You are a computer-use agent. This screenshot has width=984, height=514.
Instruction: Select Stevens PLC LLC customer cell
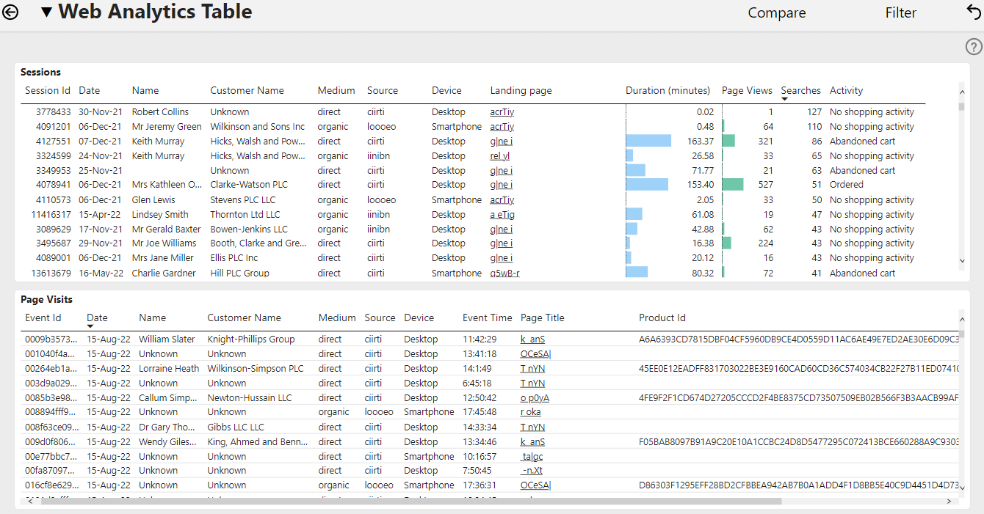[x=242, y=199]
